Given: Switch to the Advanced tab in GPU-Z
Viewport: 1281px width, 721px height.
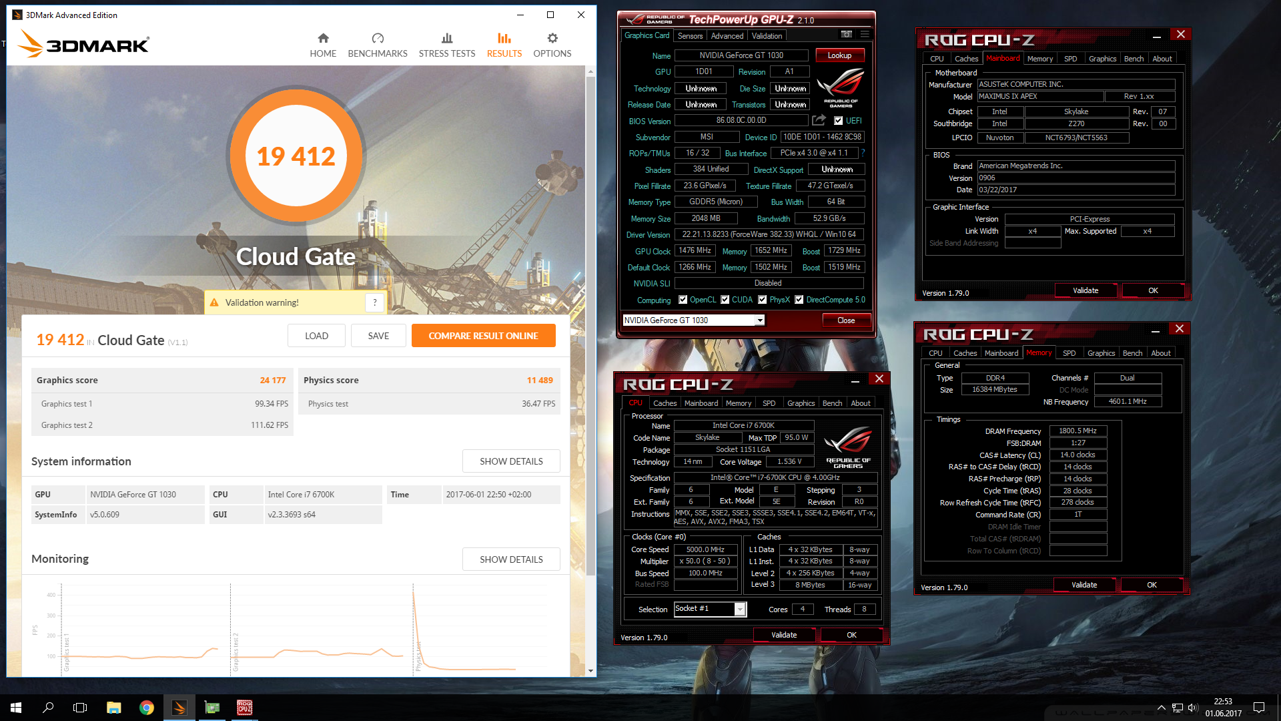Looking at the screenshot, I should pos(727,36).
